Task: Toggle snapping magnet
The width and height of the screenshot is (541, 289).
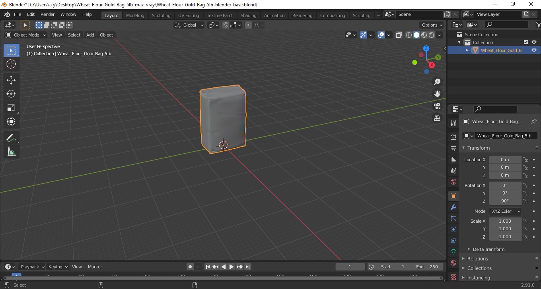Action: coord(226,25)
